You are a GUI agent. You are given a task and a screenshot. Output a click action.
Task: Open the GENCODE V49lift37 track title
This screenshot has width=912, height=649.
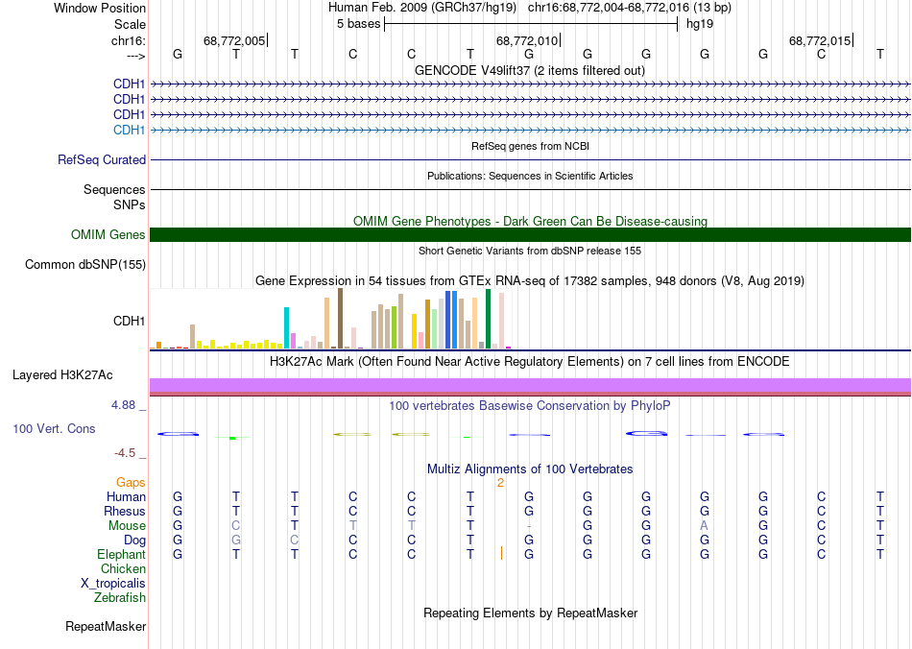coord(530,70)
